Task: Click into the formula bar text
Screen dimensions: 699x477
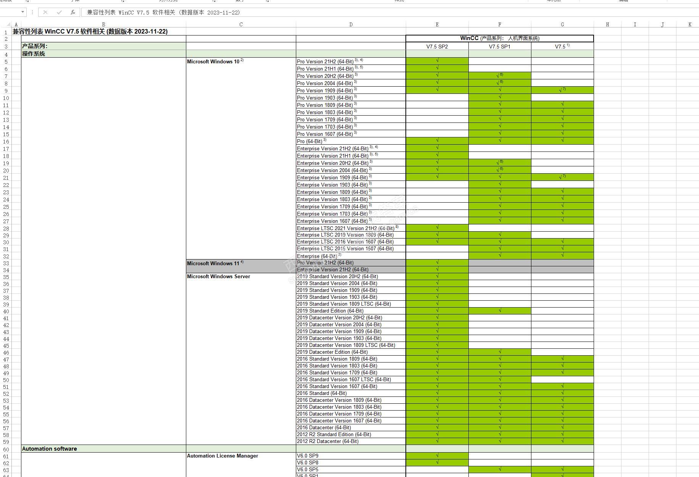Action: pyautogui.click(x=389, y=12)
